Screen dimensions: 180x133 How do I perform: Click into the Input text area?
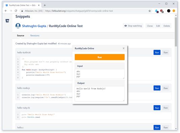point(100,74)
